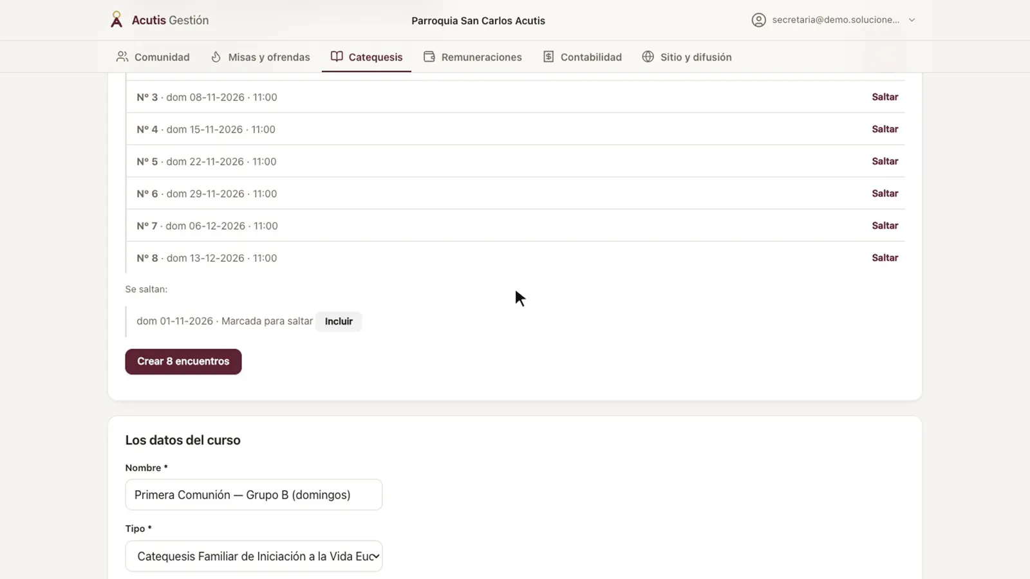Expand the account menu chevron
Viewport: 1030px width, 579px height.
pyautogui.click(x=912, y=20)
